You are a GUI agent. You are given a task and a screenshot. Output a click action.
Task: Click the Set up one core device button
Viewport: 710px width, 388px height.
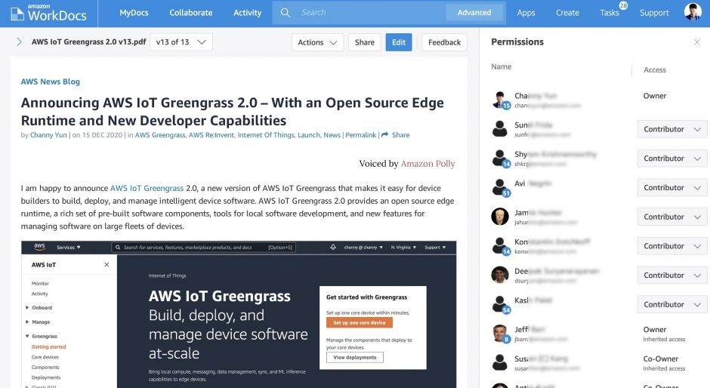pyautogui.click(x=360, y=323)
